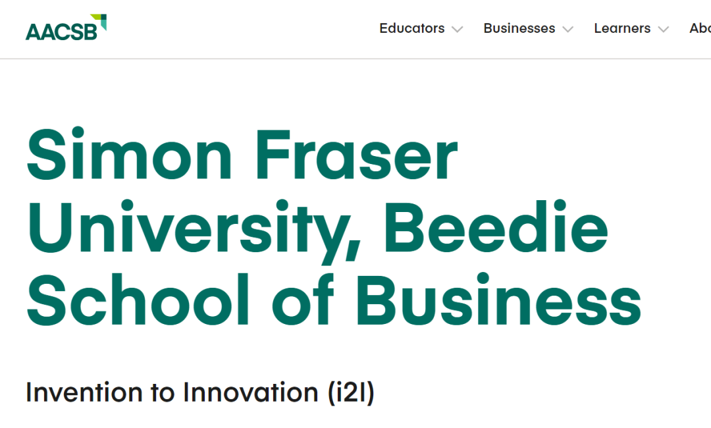The height and width of the screenshot is (428, 711).
Task: Open the Businesses menu
Action: click(x=519, y=28)
